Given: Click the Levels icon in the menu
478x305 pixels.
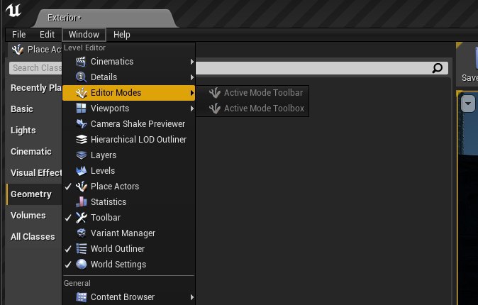Looking at the screenshot, I should click(x=82, y=171).
